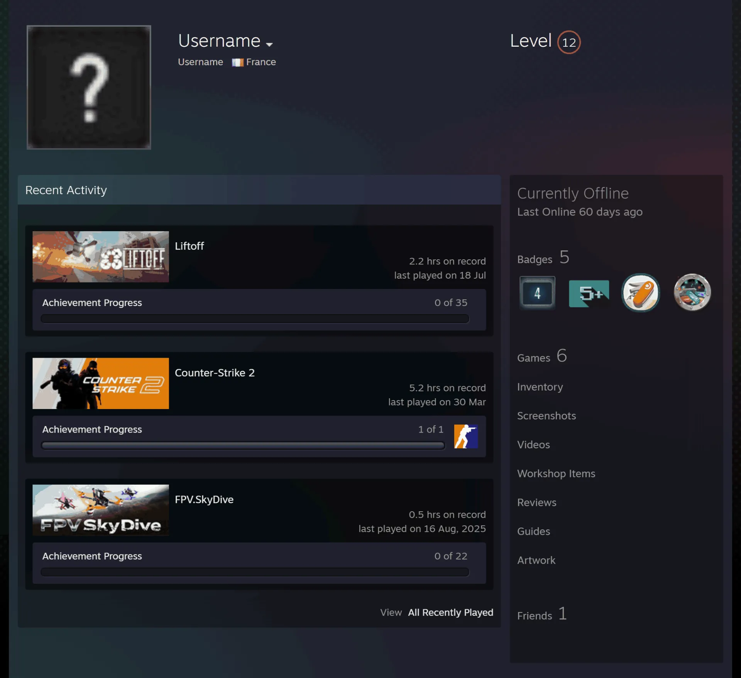741x678 pixels.
Task: Click the France flag icon
Action: pos(237,62)
